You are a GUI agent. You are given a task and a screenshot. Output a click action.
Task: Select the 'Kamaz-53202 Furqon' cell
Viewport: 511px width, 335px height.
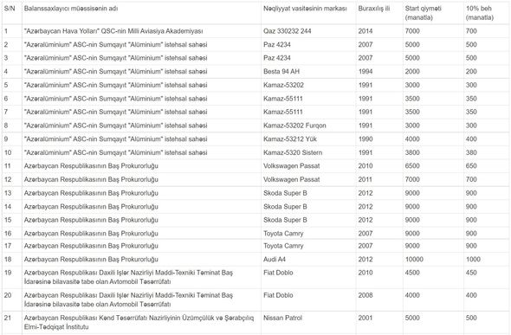click(294, 126)
